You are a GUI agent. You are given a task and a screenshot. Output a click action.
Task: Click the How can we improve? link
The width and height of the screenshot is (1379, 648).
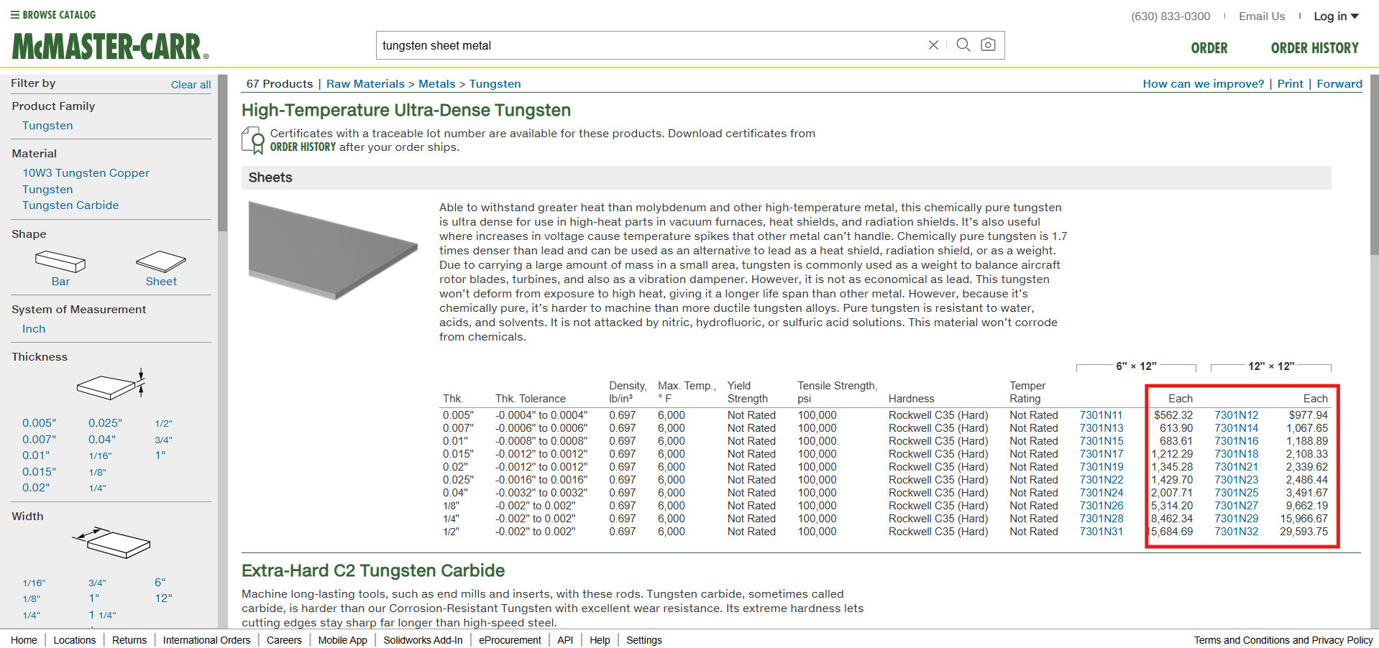(1203, 84)
